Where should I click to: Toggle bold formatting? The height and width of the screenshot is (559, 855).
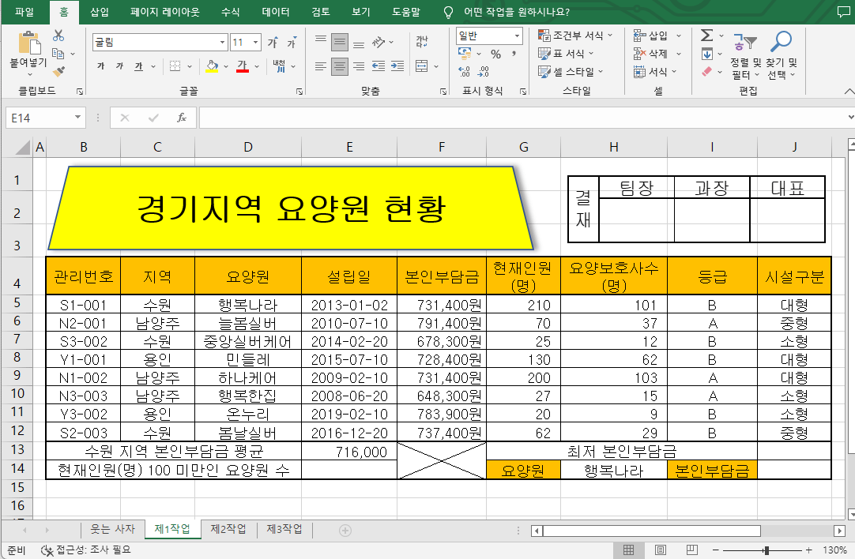(x=101, y=66)
